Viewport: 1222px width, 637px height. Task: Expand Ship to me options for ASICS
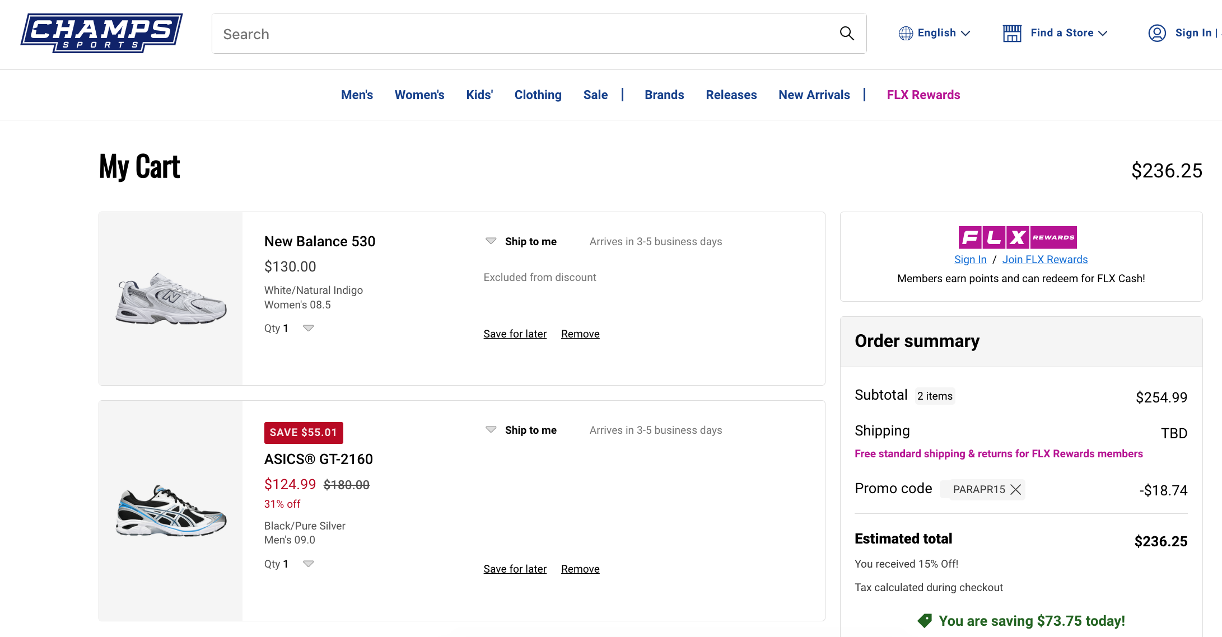[491, 430]
